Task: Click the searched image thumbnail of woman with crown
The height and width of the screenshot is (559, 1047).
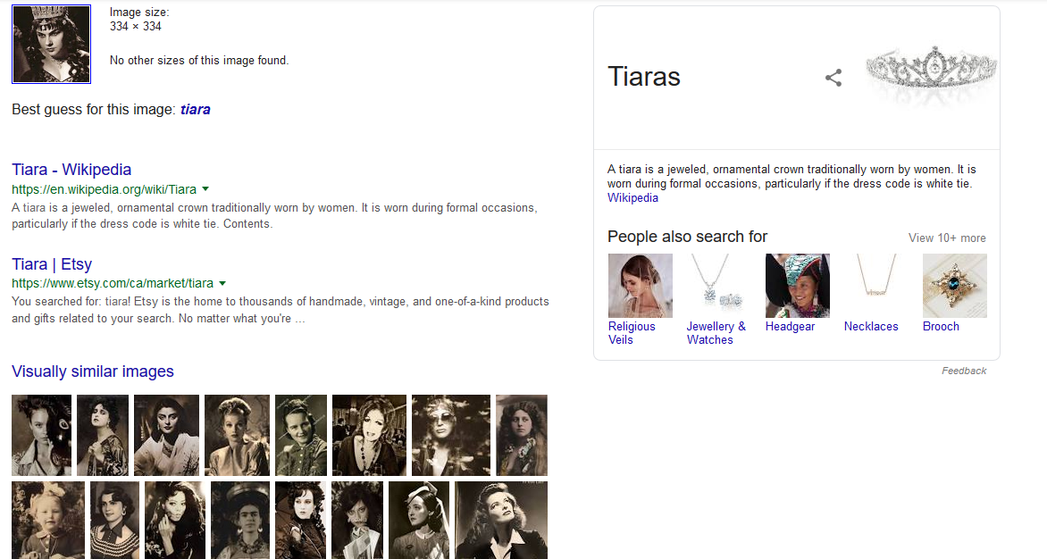Action: [52, 44]
